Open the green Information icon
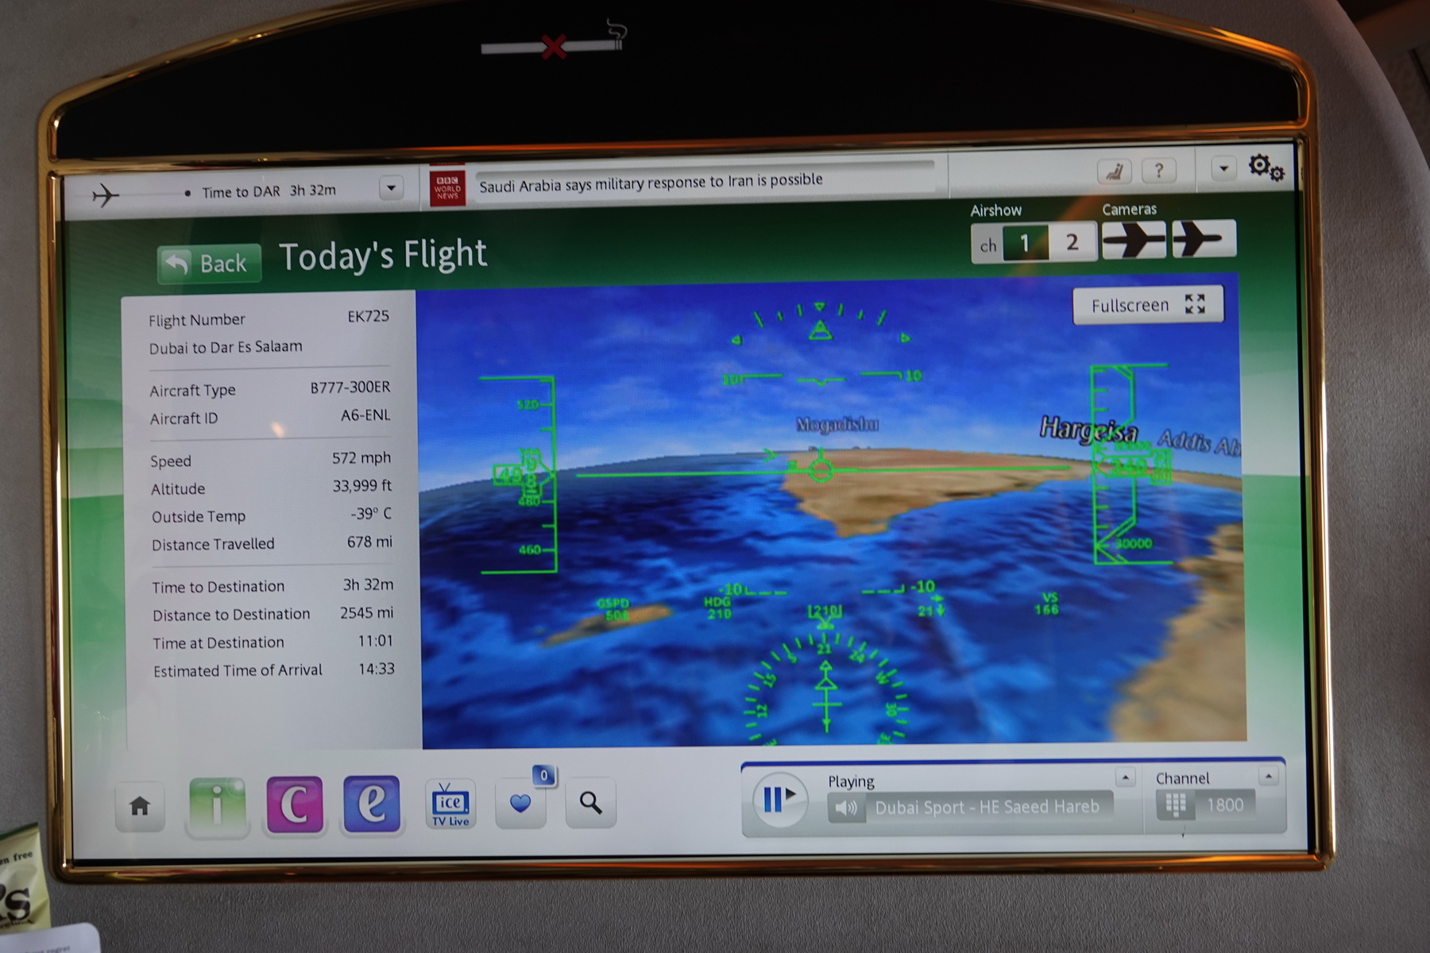1430x953 pixels. pos(217,805)
